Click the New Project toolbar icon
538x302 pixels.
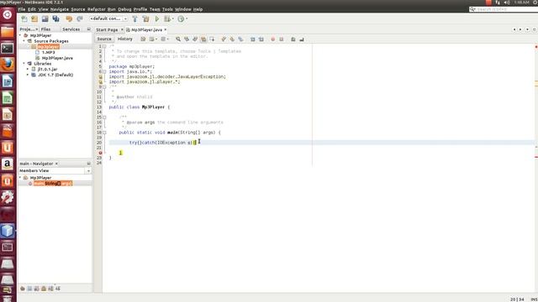(34, 18)
